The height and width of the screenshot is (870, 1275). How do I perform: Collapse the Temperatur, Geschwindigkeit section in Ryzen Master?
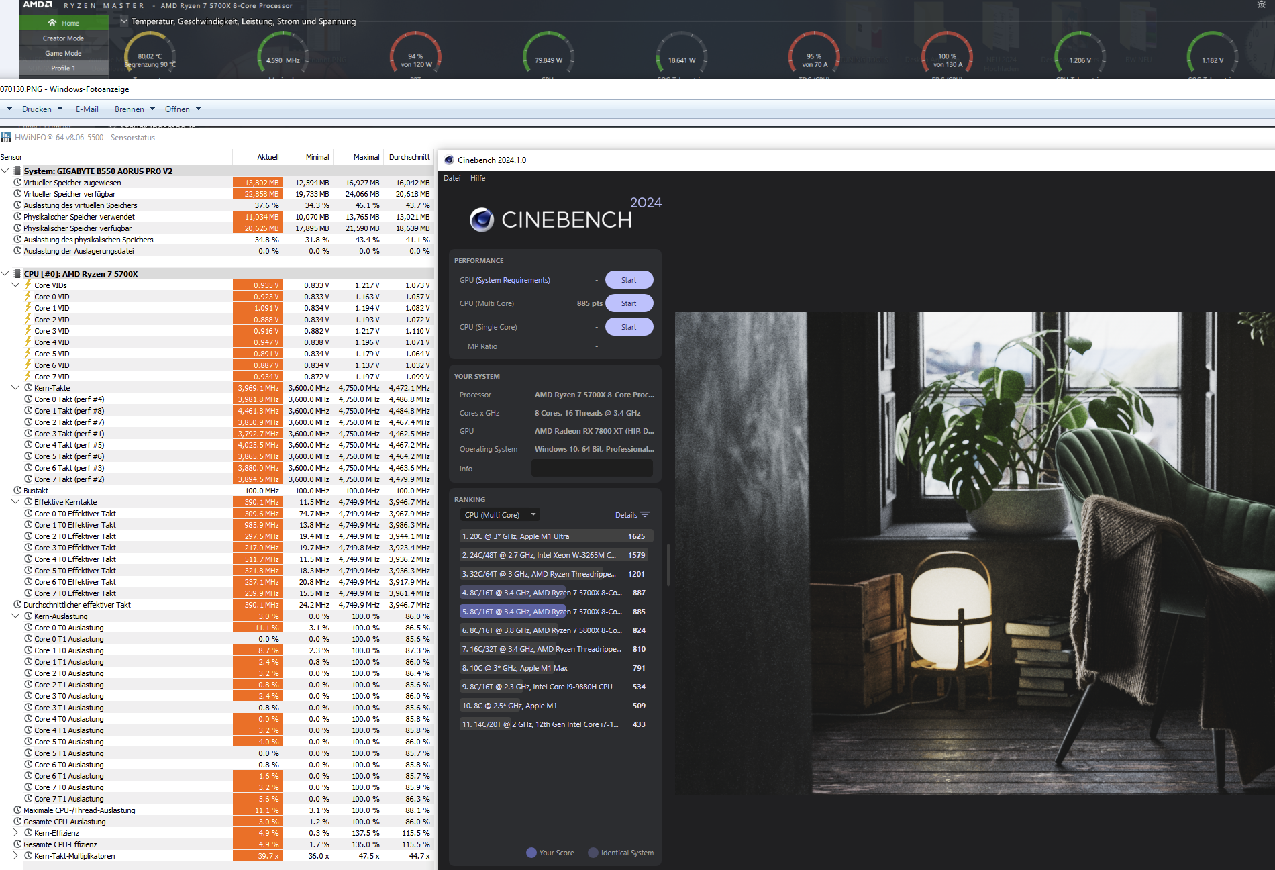[x=124, y=21]
